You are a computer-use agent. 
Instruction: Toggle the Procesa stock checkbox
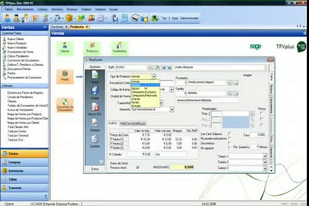point(138,167)
